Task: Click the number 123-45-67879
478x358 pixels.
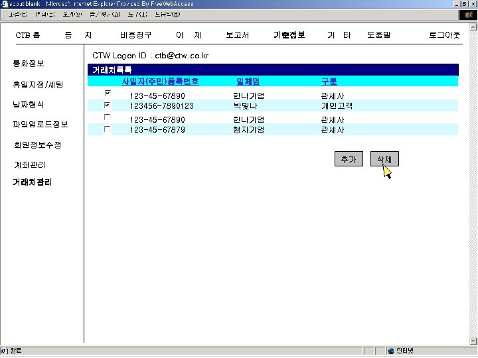Action: point(157,130)
